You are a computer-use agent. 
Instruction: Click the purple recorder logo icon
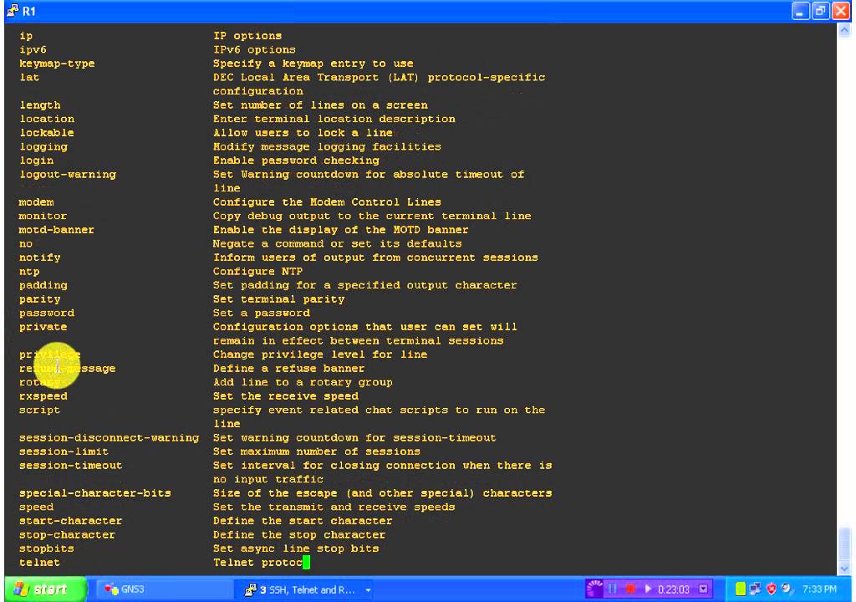(x=595, y=589)
